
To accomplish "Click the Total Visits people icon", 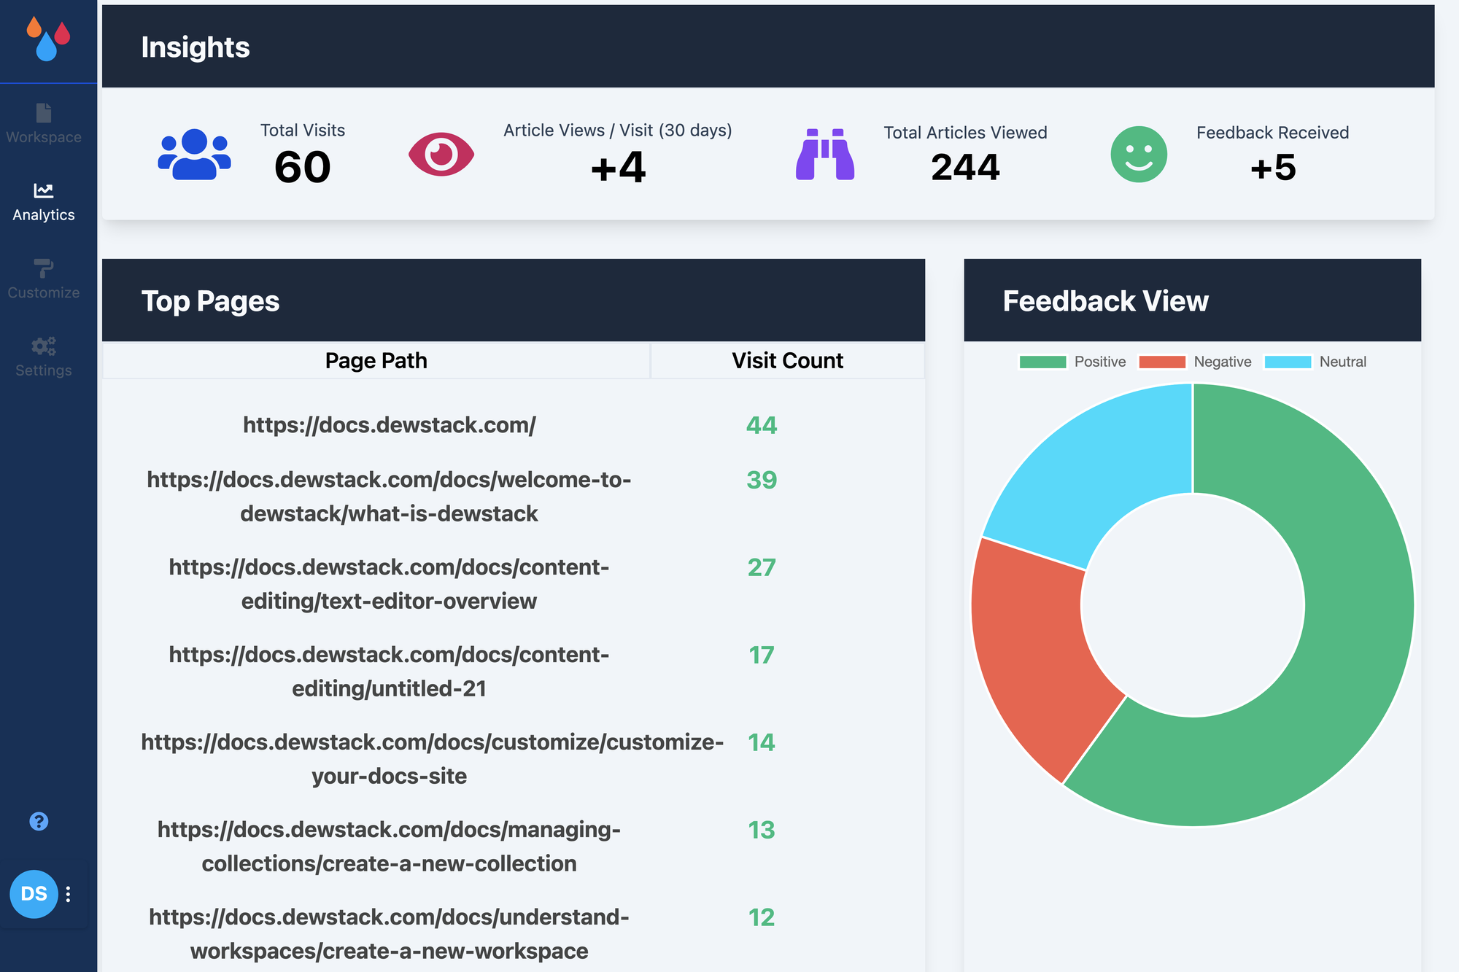I will pyautogui.click(x=194, y=155).
